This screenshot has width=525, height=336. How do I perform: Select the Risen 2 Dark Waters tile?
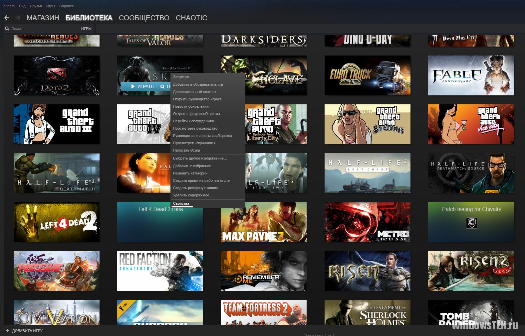pos(471,271)
